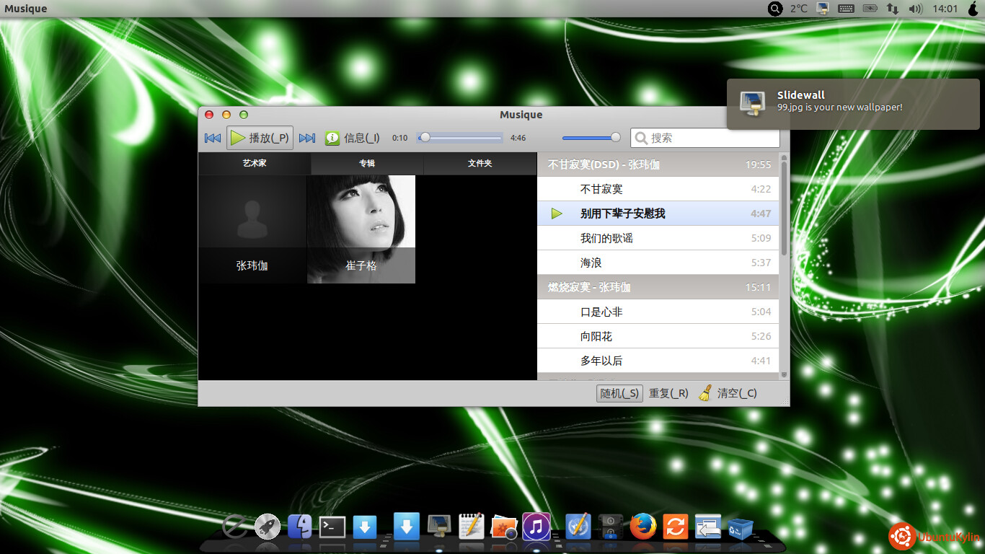This screenshot has width=985, height=554.
Task: Toggle the 随机 shuffle mode
Action: click(x=619, y=393)
